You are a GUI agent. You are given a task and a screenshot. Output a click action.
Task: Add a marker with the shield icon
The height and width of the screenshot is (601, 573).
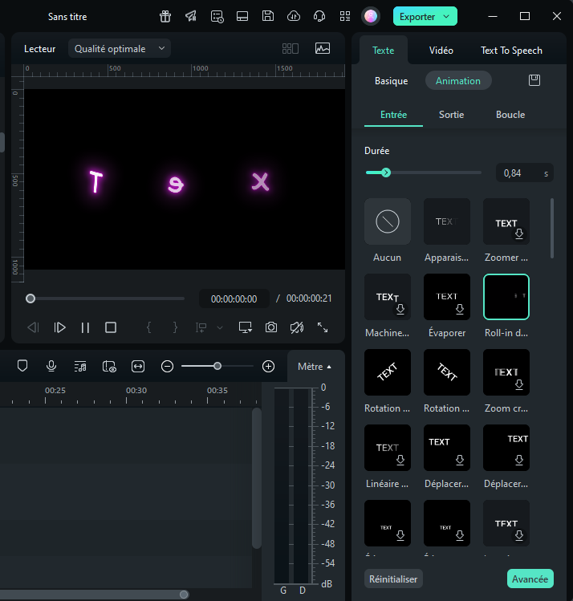click(x=22, y=366)
